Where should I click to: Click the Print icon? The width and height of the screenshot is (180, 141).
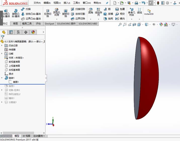click(x=136, y=3)
